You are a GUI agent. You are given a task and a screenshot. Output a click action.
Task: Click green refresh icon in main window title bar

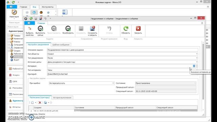pos(13,2)
